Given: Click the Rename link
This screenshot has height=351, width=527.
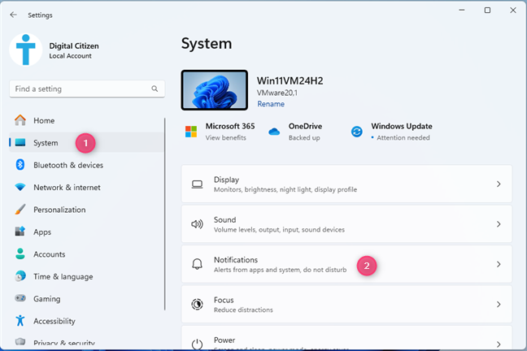Looking at the screenshot, I should (x=271, y=104).
